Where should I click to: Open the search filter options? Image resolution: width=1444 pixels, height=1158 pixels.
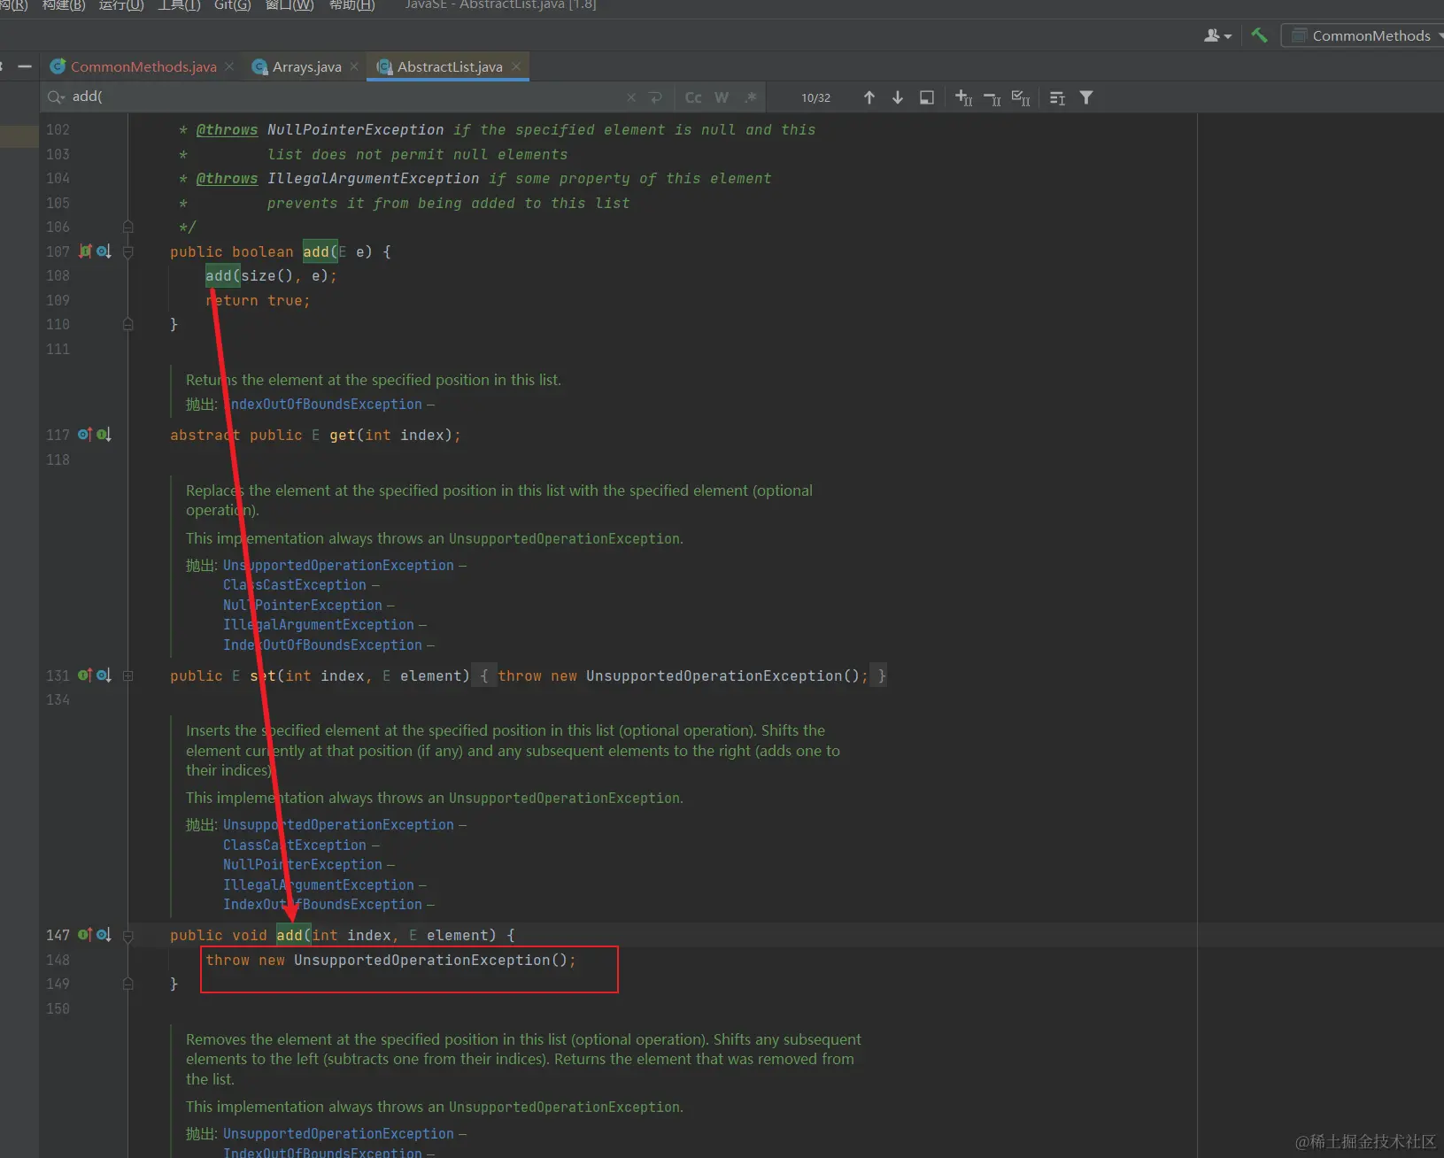pyautogui.click(x=1086, y=97)
